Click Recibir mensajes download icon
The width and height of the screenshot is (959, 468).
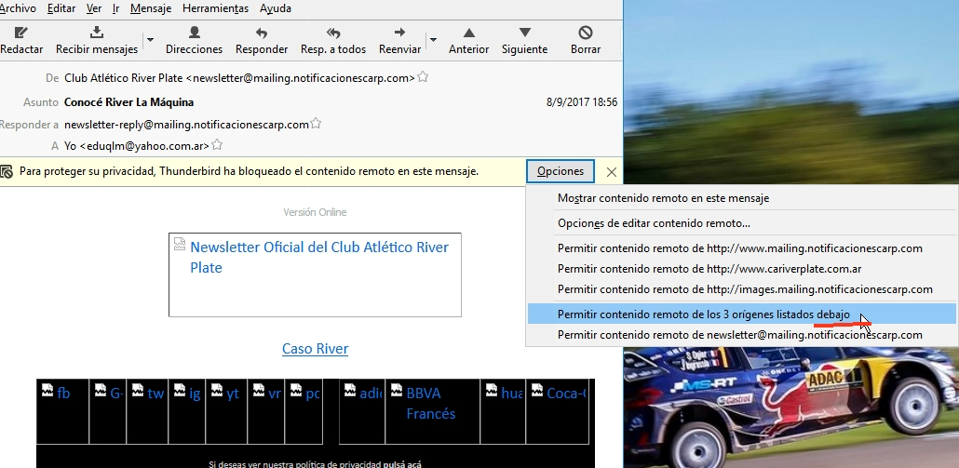point(97,33)
